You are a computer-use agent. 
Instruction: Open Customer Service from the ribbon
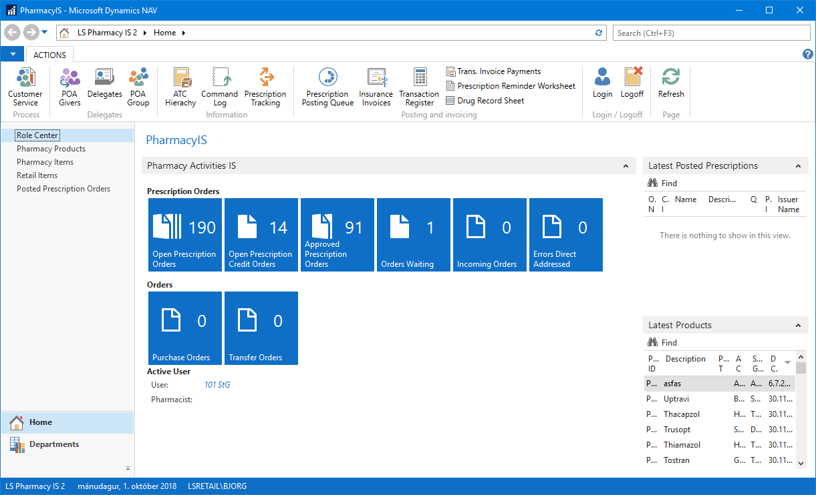pyautogui.click(x=25, y=87)
